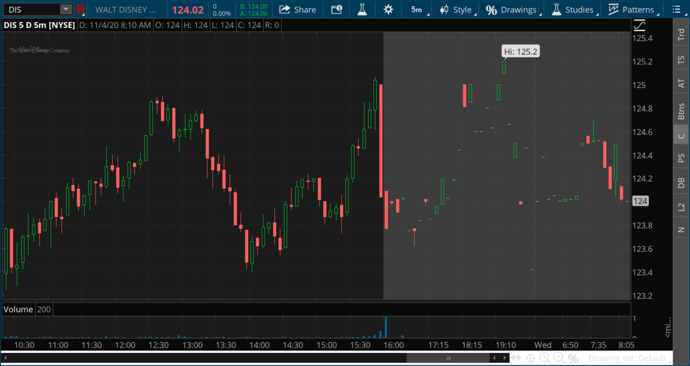Click the last price 124.02
This screenshot has height=366, width=690.
pos(188,10)
